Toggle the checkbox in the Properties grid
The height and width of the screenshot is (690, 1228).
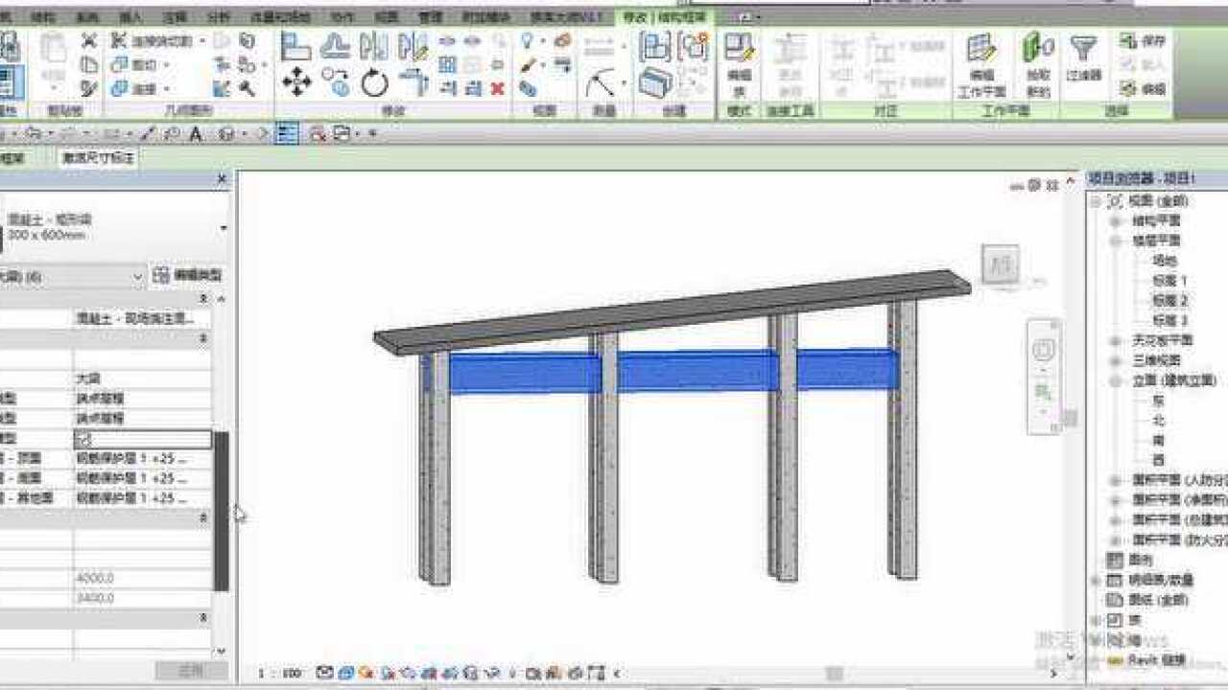click(x=82, y=439)
